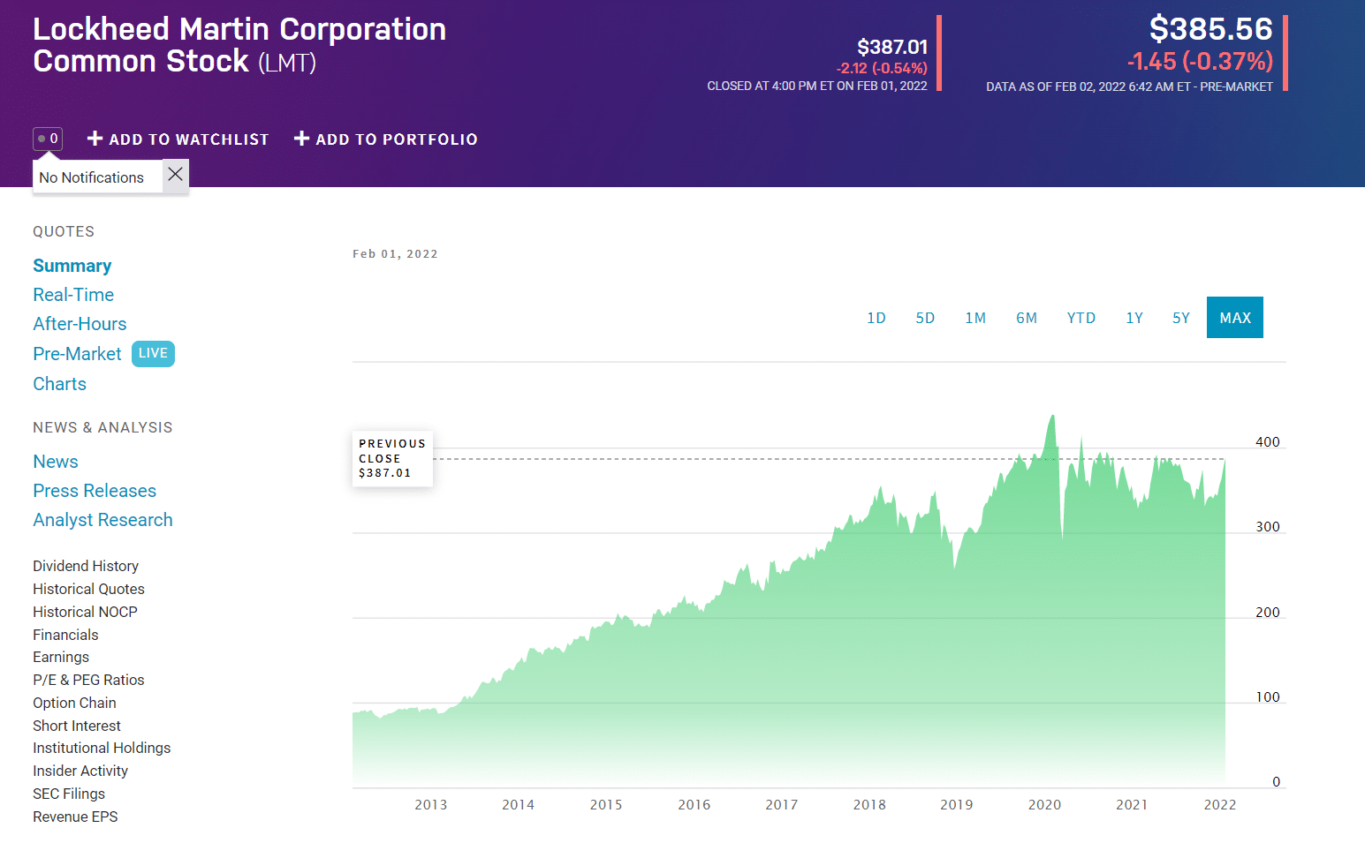Open the notifications counter badge
Viewport: 1365px width, 858px height.
pyautogui.click(x=48, y=139)
